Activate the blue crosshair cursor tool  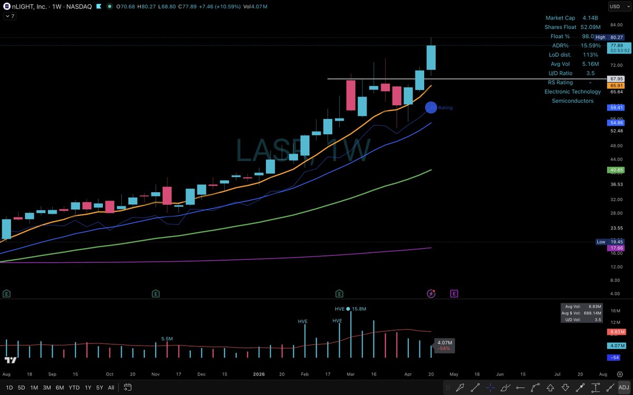coord(490,388)
